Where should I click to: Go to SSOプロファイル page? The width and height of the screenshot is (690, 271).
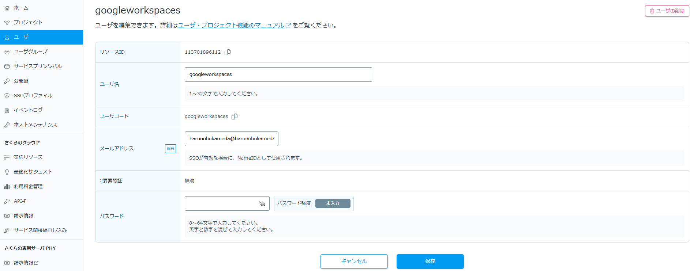click(x=41, y=96)
